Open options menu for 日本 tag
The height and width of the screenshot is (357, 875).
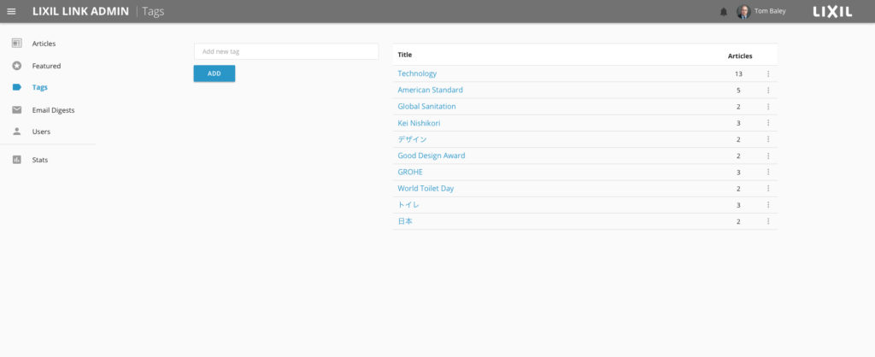pos(768,221)
